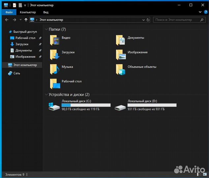Select Локальный диск (D:) drive icon

point(120,106)
